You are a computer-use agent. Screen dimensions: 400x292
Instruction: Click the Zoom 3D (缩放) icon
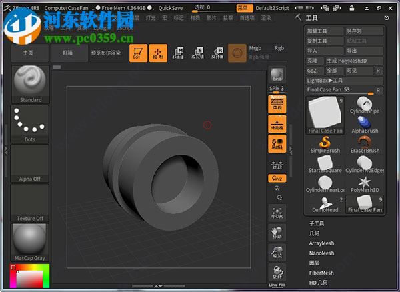[x=277, y=253]
